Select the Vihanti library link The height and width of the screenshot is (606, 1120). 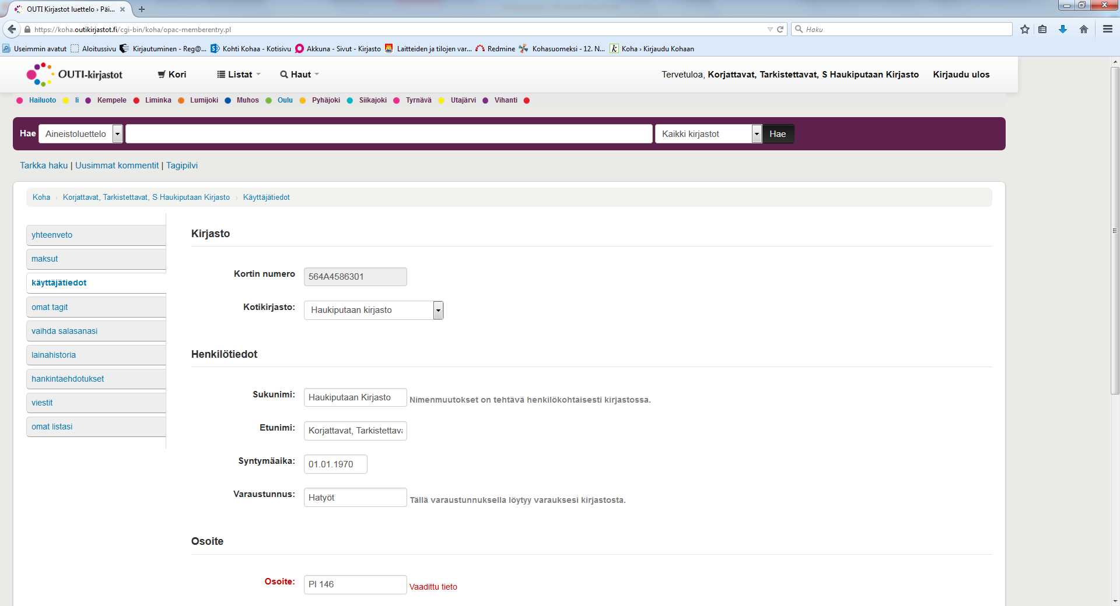[506, 100]
